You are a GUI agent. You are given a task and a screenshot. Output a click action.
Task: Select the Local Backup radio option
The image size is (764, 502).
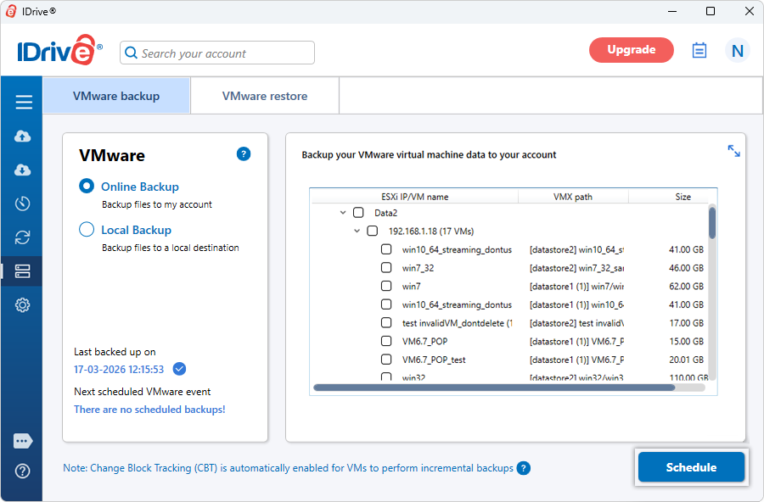point(87,230)
